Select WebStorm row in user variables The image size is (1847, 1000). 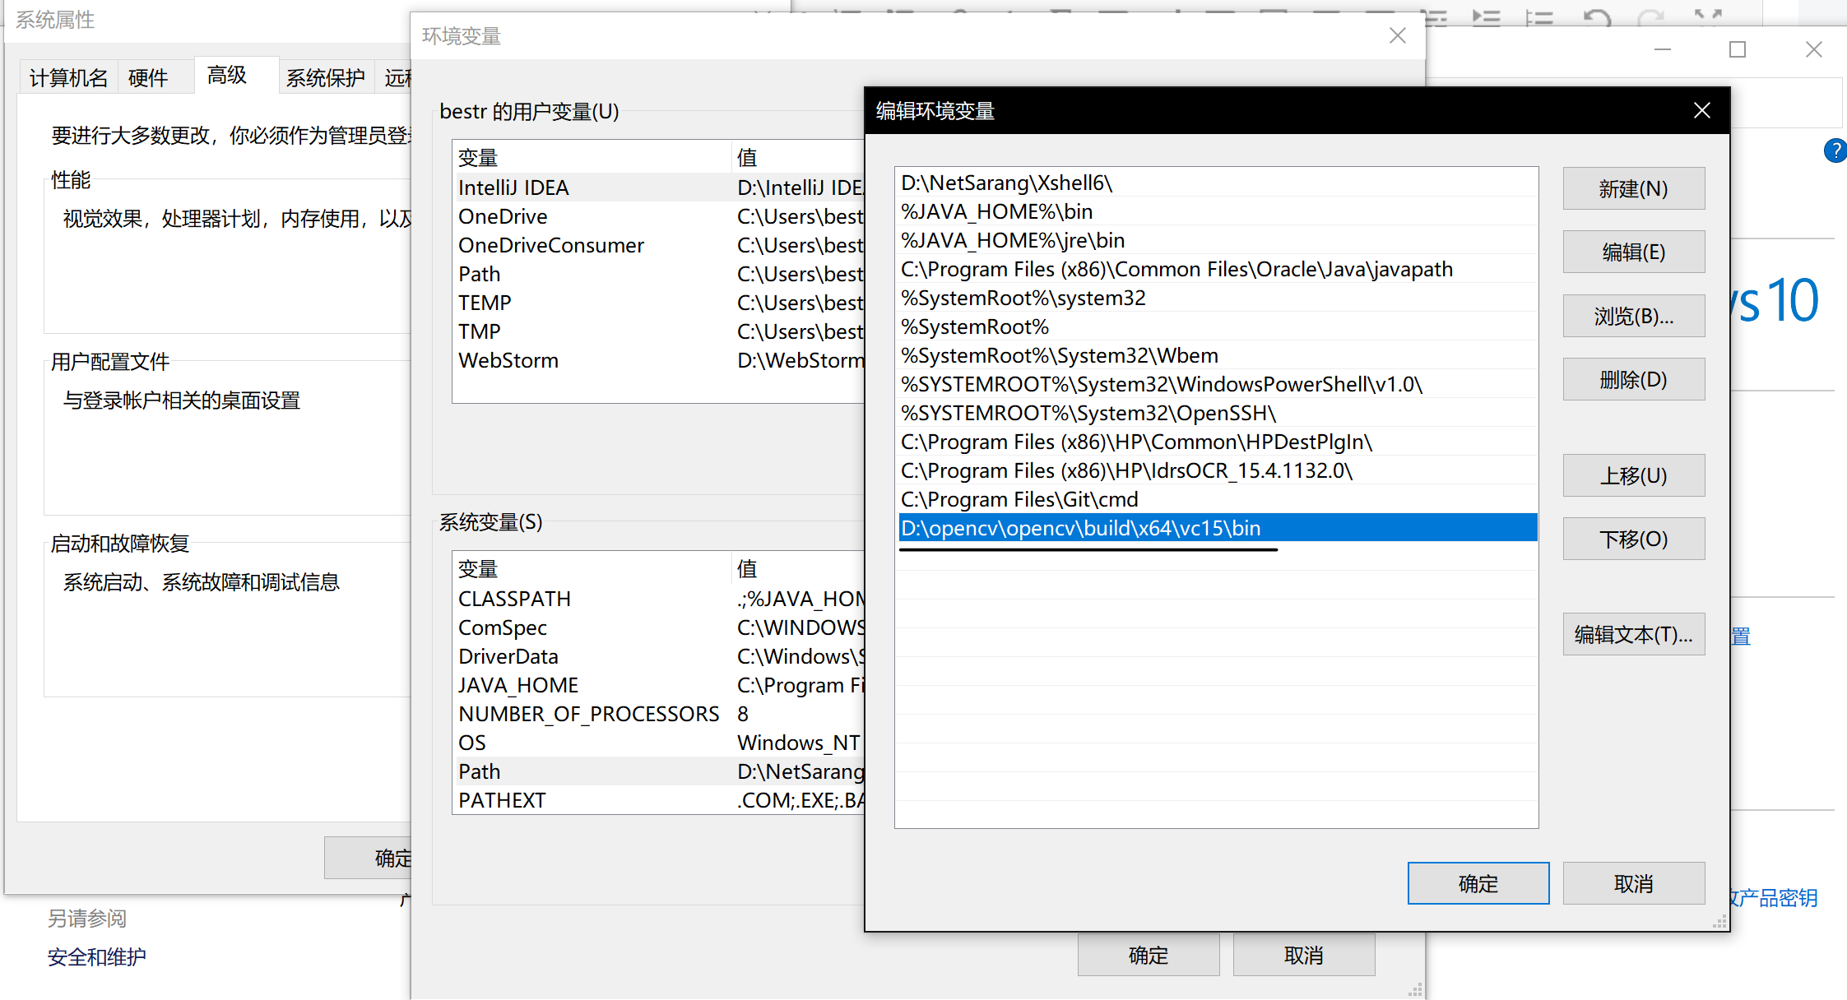tap(508, 360)
